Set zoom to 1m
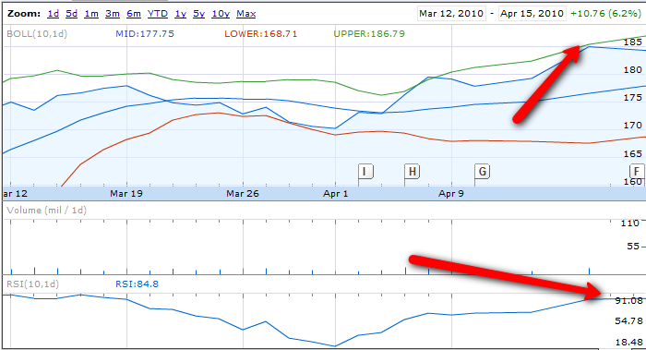Viewport: 646px width, 350px height. click(x=91, y=14)
